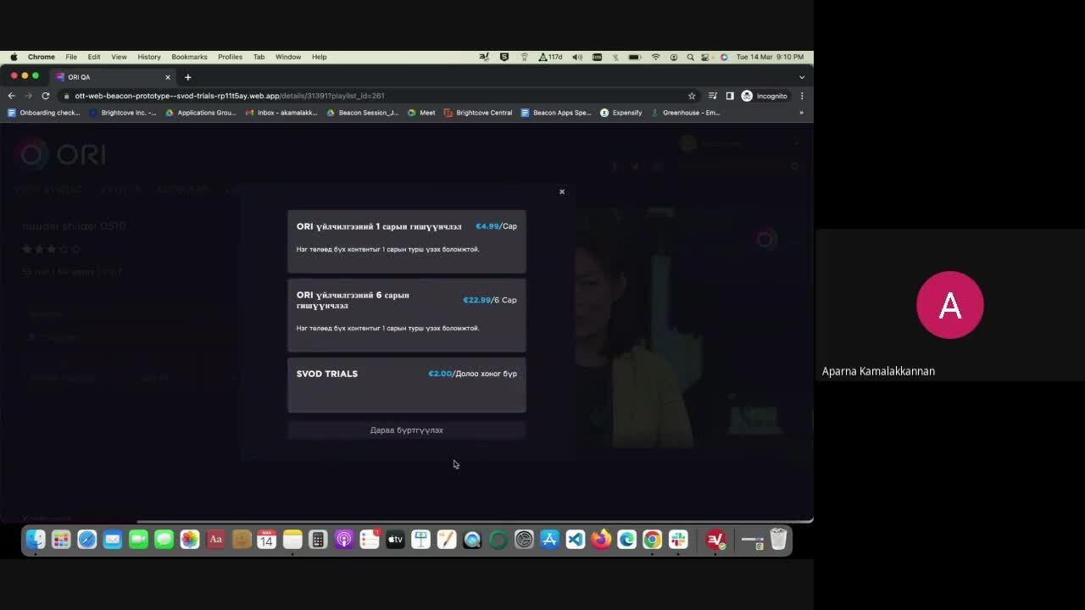The image size is (1085, 610).
Task: Open Firefox from the Dock
Action: [x=601, y=540]
